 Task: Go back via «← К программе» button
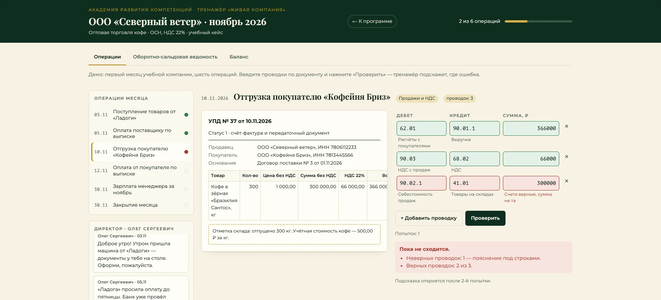[x=372, y=21]
